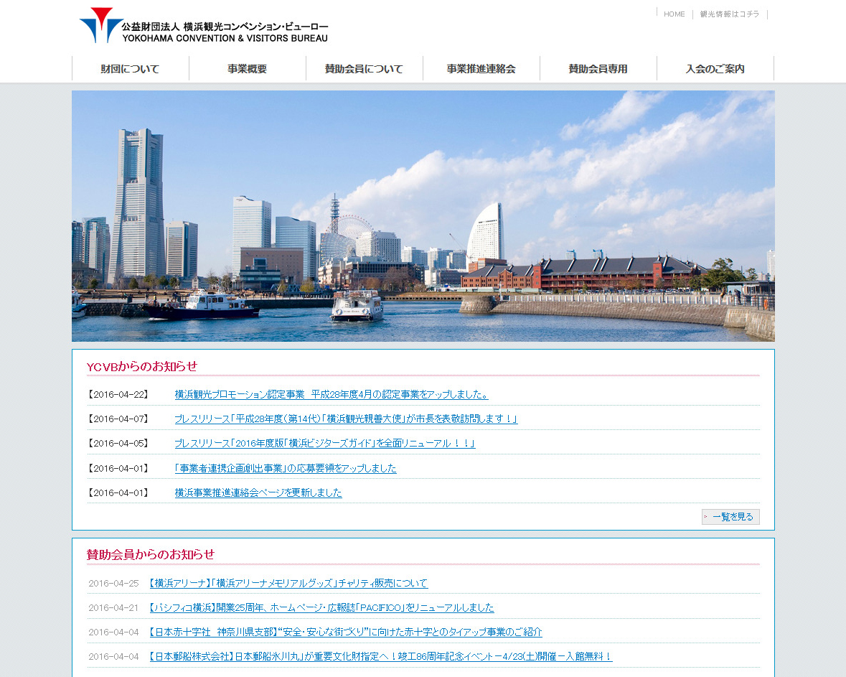Open the 事業推進連絡会 menu
This screenshot has width=846, height=677.
[x=481, y=69]
